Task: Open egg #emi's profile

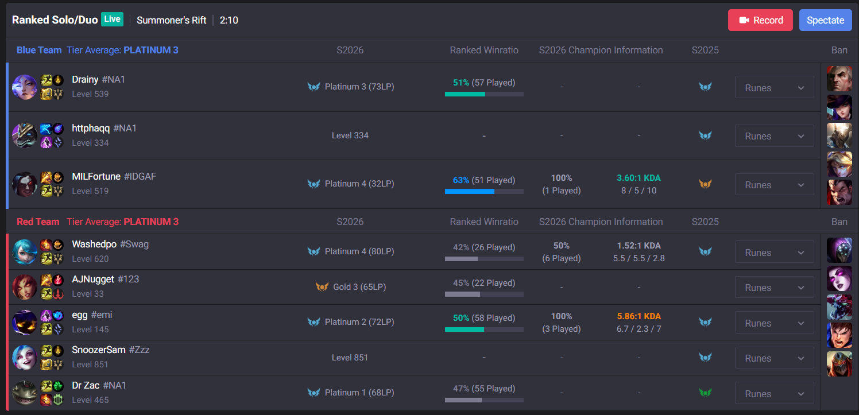Action: pos(92,315)
